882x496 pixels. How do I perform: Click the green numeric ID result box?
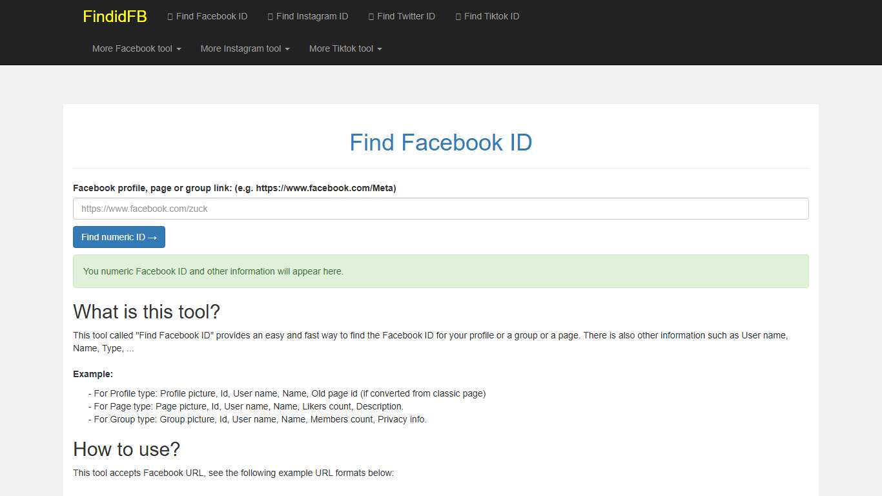pos(440,271)
